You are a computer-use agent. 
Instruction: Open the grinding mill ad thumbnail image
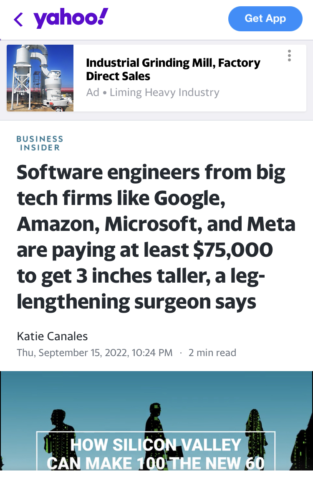point(40,78)
